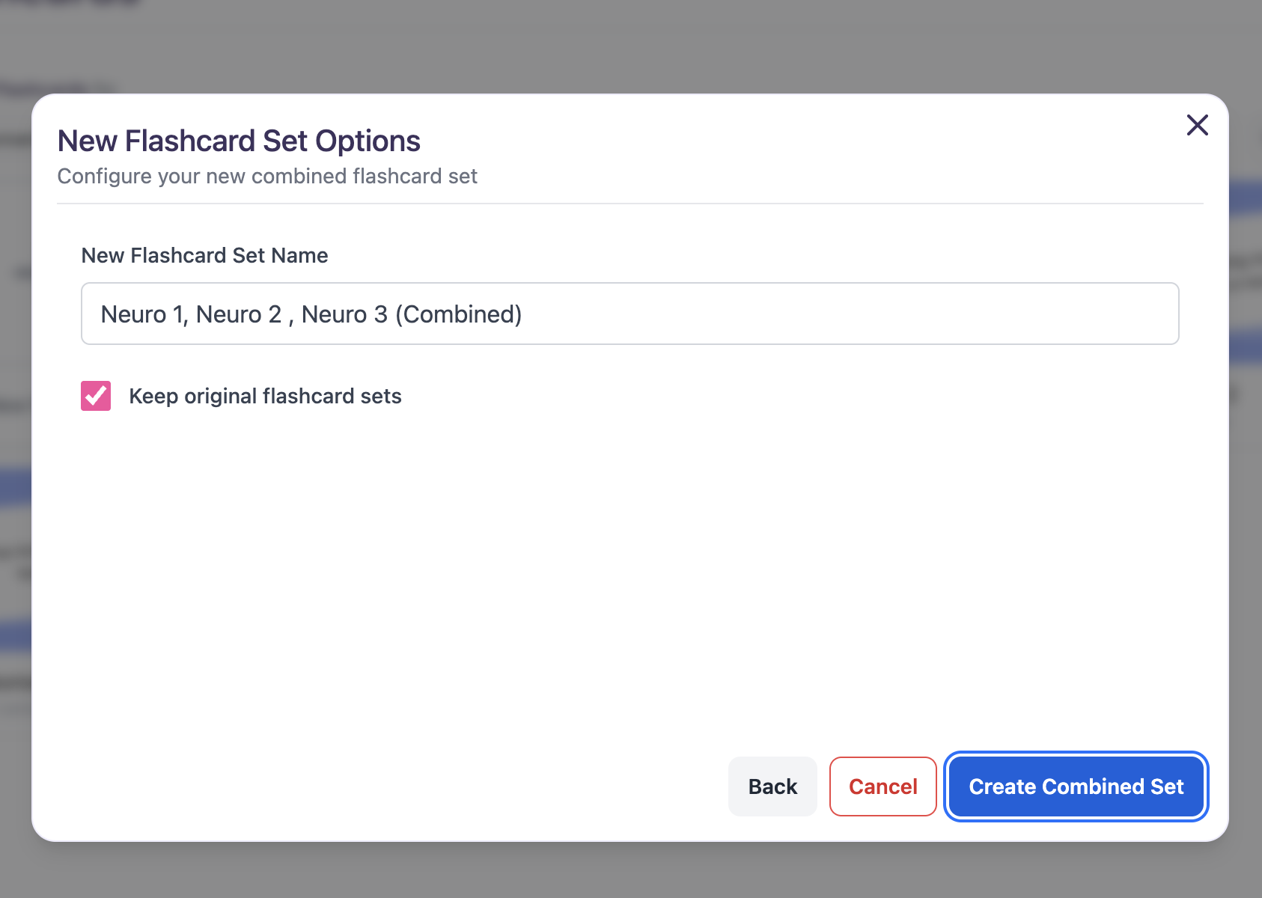Create the Combined Set
Image resolution: width=1262 pixels, height=898 pixels.
point(1076,786)
